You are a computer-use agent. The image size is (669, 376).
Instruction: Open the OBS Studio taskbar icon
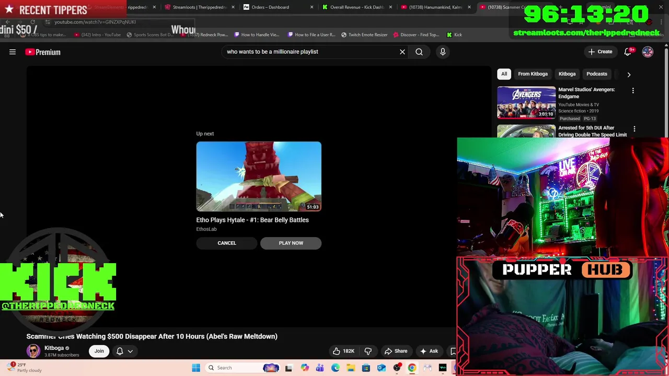[x=397, y=368]
